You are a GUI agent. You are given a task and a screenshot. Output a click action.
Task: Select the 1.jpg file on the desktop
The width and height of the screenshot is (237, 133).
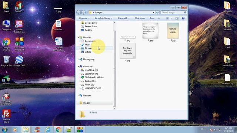pyautogui.click(x=59, y=10)
